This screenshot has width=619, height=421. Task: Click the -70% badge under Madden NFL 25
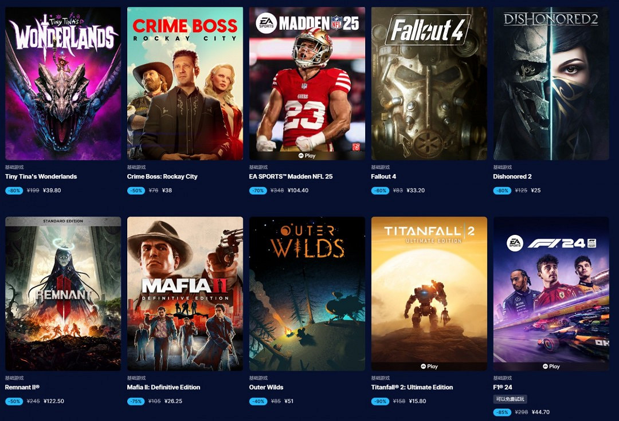tap(258, 191)
